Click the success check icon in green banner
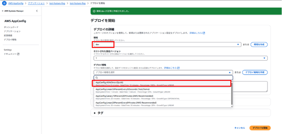The image size is (282, 134). 94,11
